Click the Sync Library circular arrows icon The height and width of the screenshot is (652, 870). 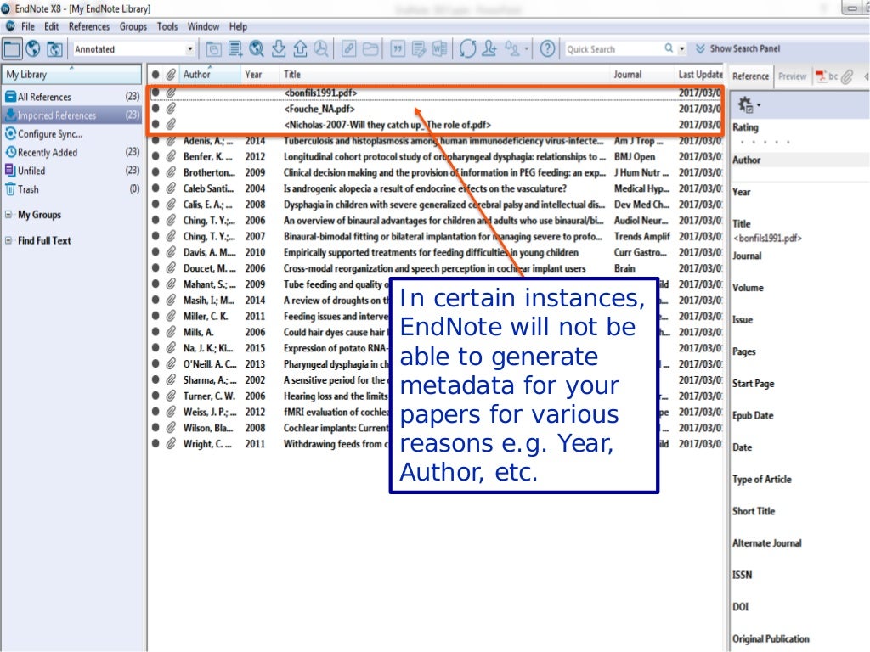pyautogui.click(x=467, y=49)
